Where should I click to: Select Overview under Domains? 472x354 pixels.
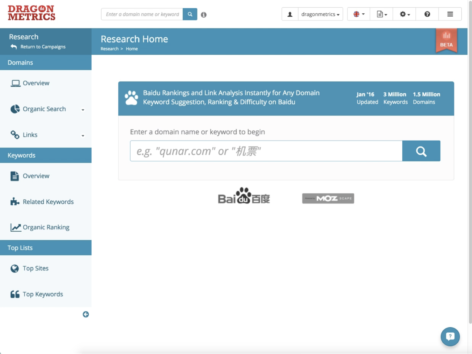tap(36, 83)
